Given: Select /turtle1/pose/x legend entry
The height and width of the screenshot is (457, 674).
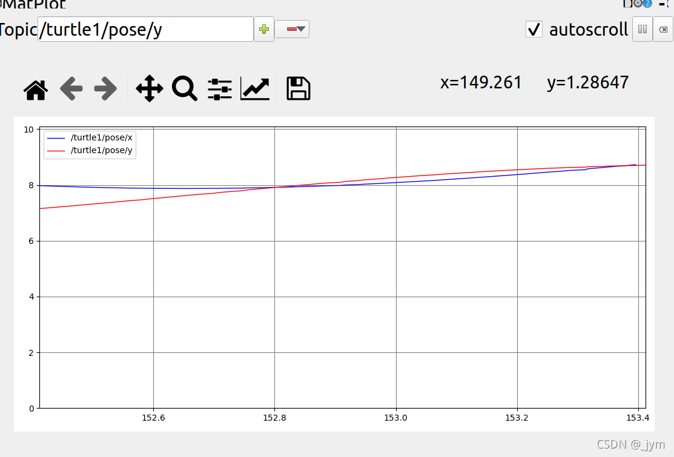Looking at the screenshot, I should click(x=102, y=137).
